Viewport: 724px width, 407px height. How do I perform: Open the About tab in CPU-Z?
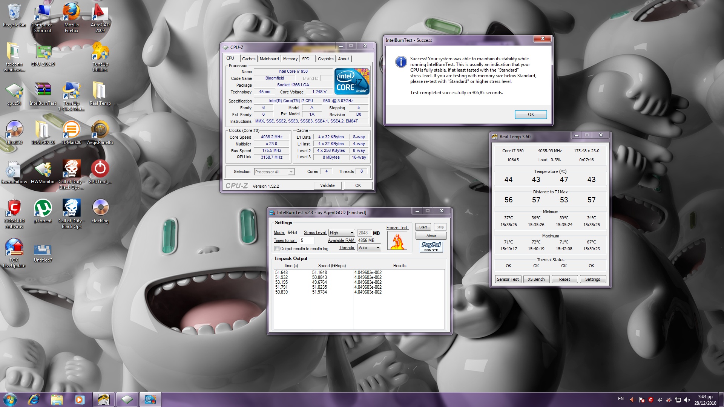(344, 59)
